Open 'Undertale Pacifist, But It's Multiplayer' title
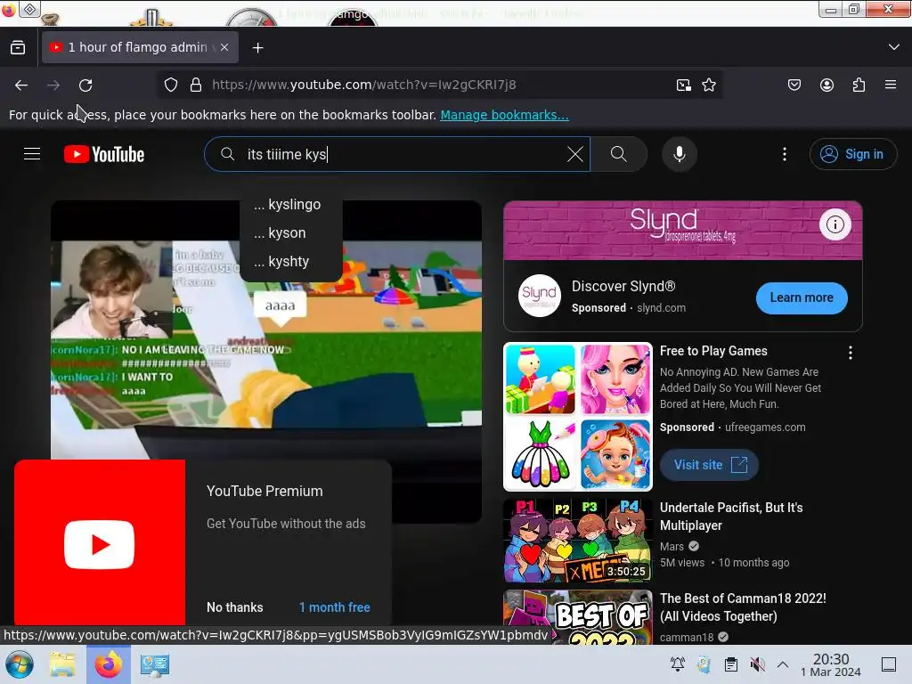 (x=731, y=517)
